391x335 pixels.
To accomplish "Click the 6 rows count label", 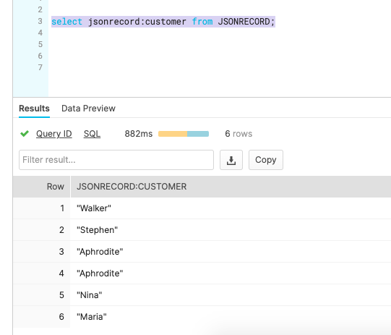I will [x=239, y=134].
